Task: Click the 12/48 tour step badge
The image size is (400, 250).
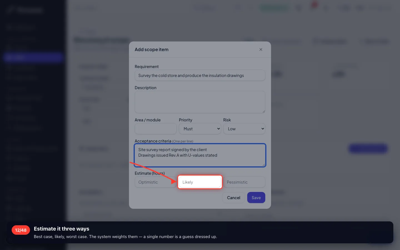Action: (21, 230)
